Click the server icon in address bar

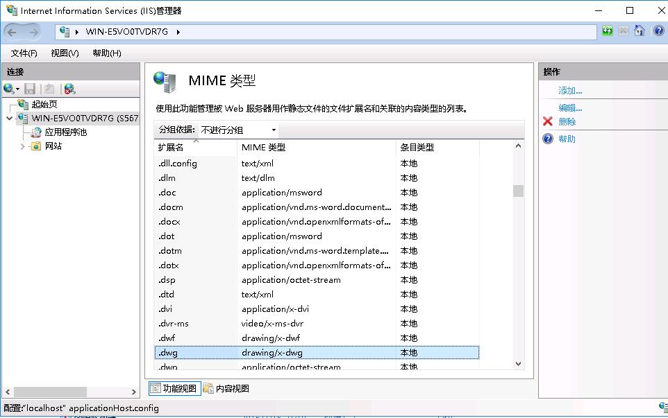click(x=65, y=31)
